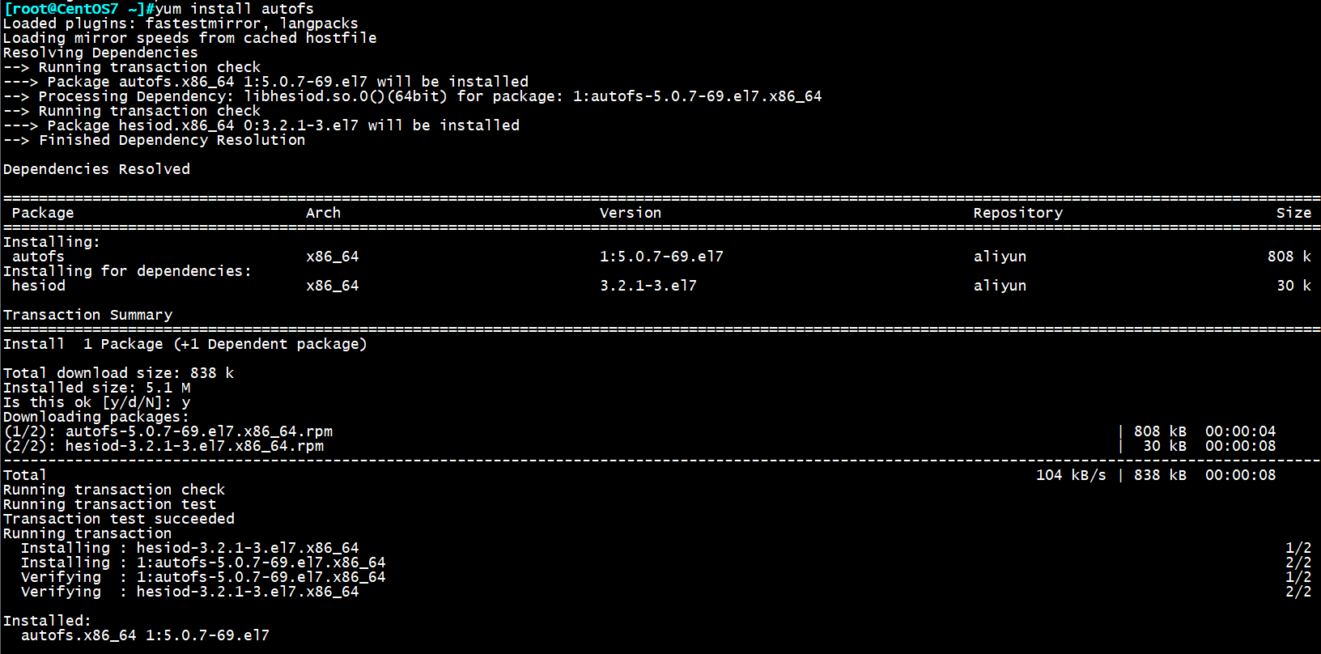Click the 'Size' column header
The height and width of the screenshot is (654, 1321).
click(1293, 213)
